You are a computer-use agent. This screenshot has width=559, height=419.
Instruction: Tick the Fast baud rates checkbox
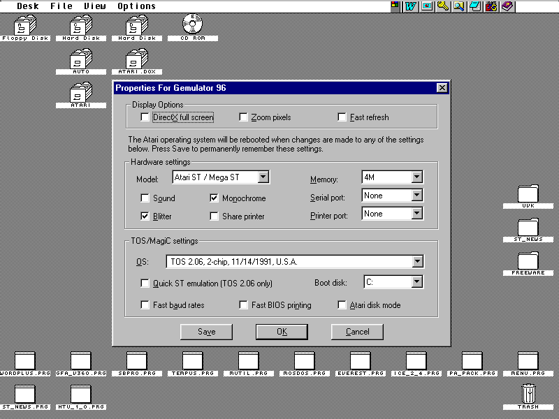click(x=145, y=304)
